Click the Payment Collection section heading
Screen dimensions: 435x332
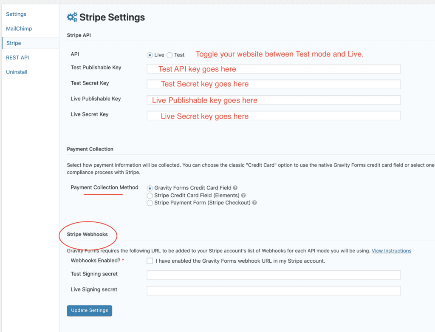pos(90,149)
